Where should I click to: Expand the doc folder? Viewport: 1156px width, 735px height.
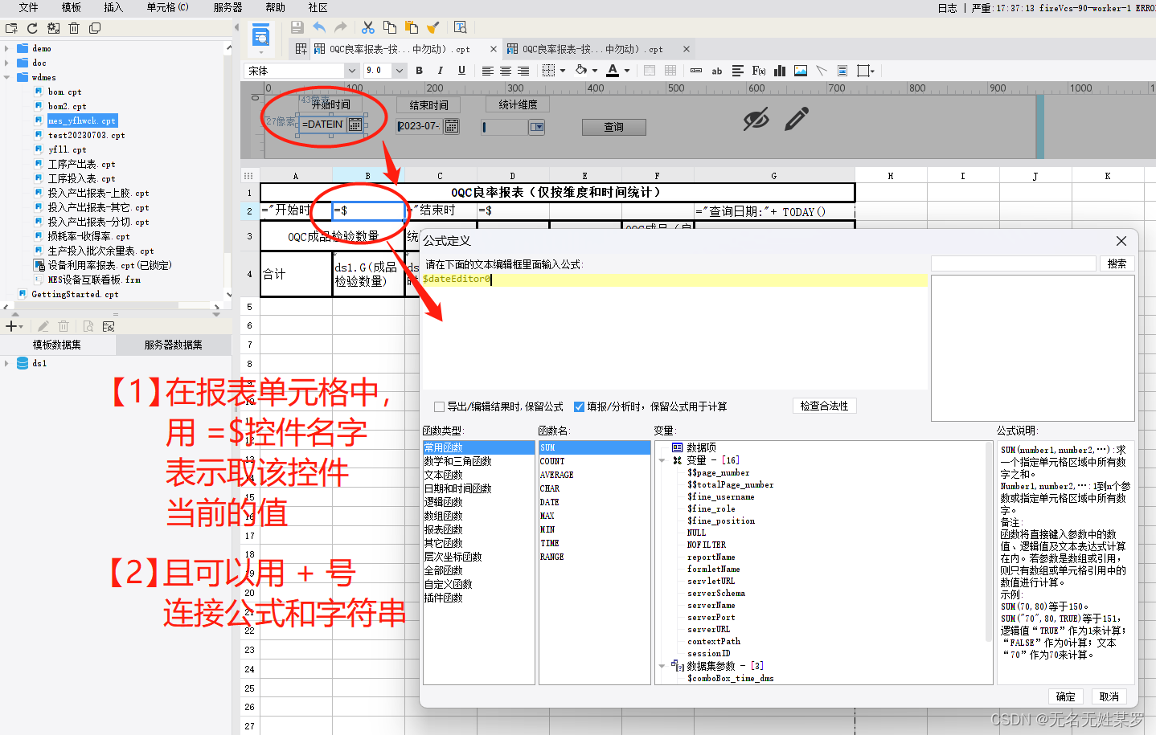point(7,63)
